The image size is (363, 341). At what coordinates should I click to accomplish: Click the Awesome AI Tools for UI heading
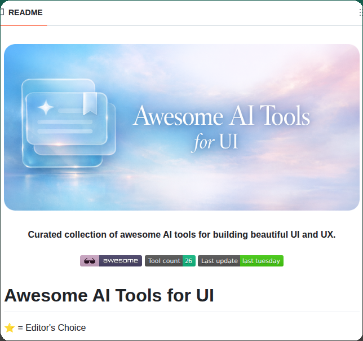[109, 296]
